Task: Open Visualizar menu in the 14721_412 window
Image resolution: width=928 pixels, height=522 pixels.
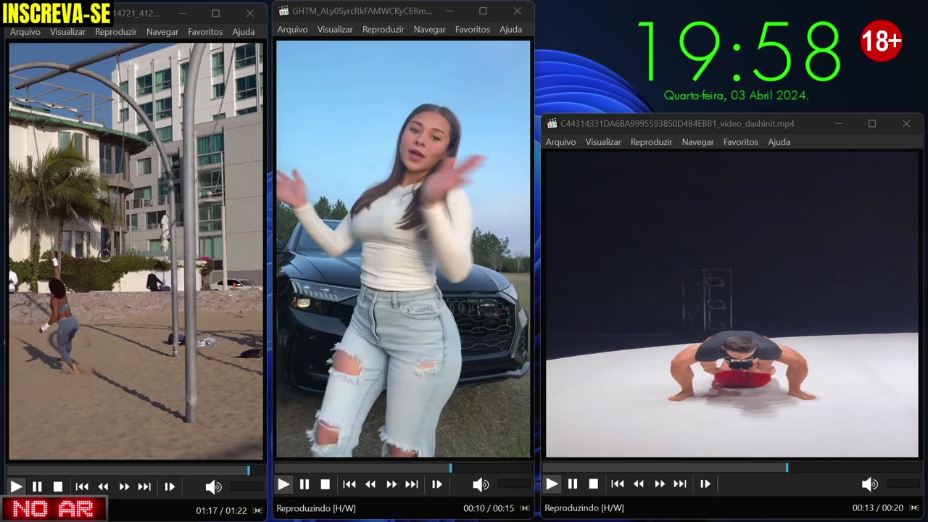Action: click(67, 32)
